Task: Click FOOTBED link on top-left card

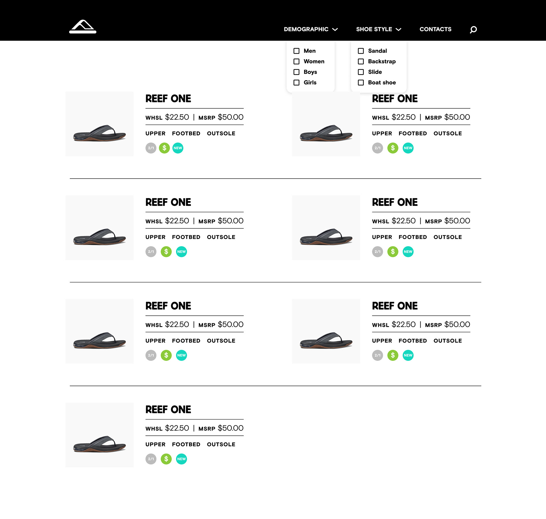Action: pos(186,133)
